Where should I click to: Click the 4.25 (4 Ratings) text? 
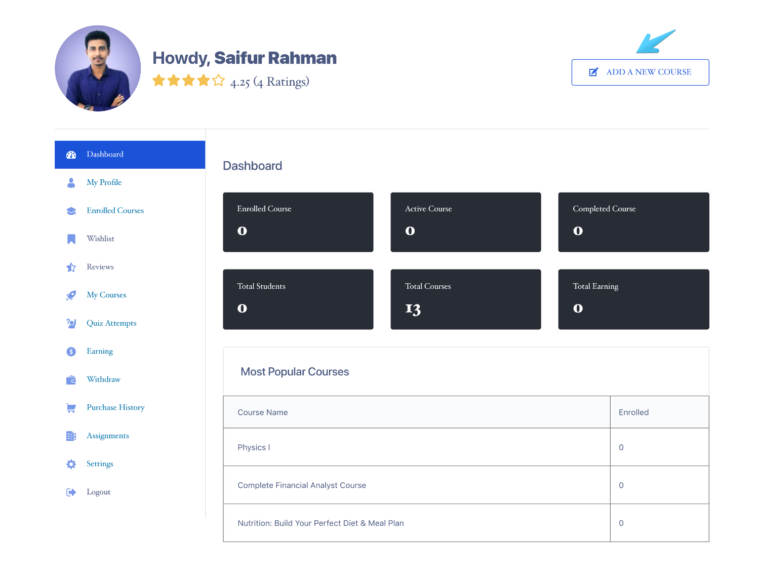(x=269, y=82)
